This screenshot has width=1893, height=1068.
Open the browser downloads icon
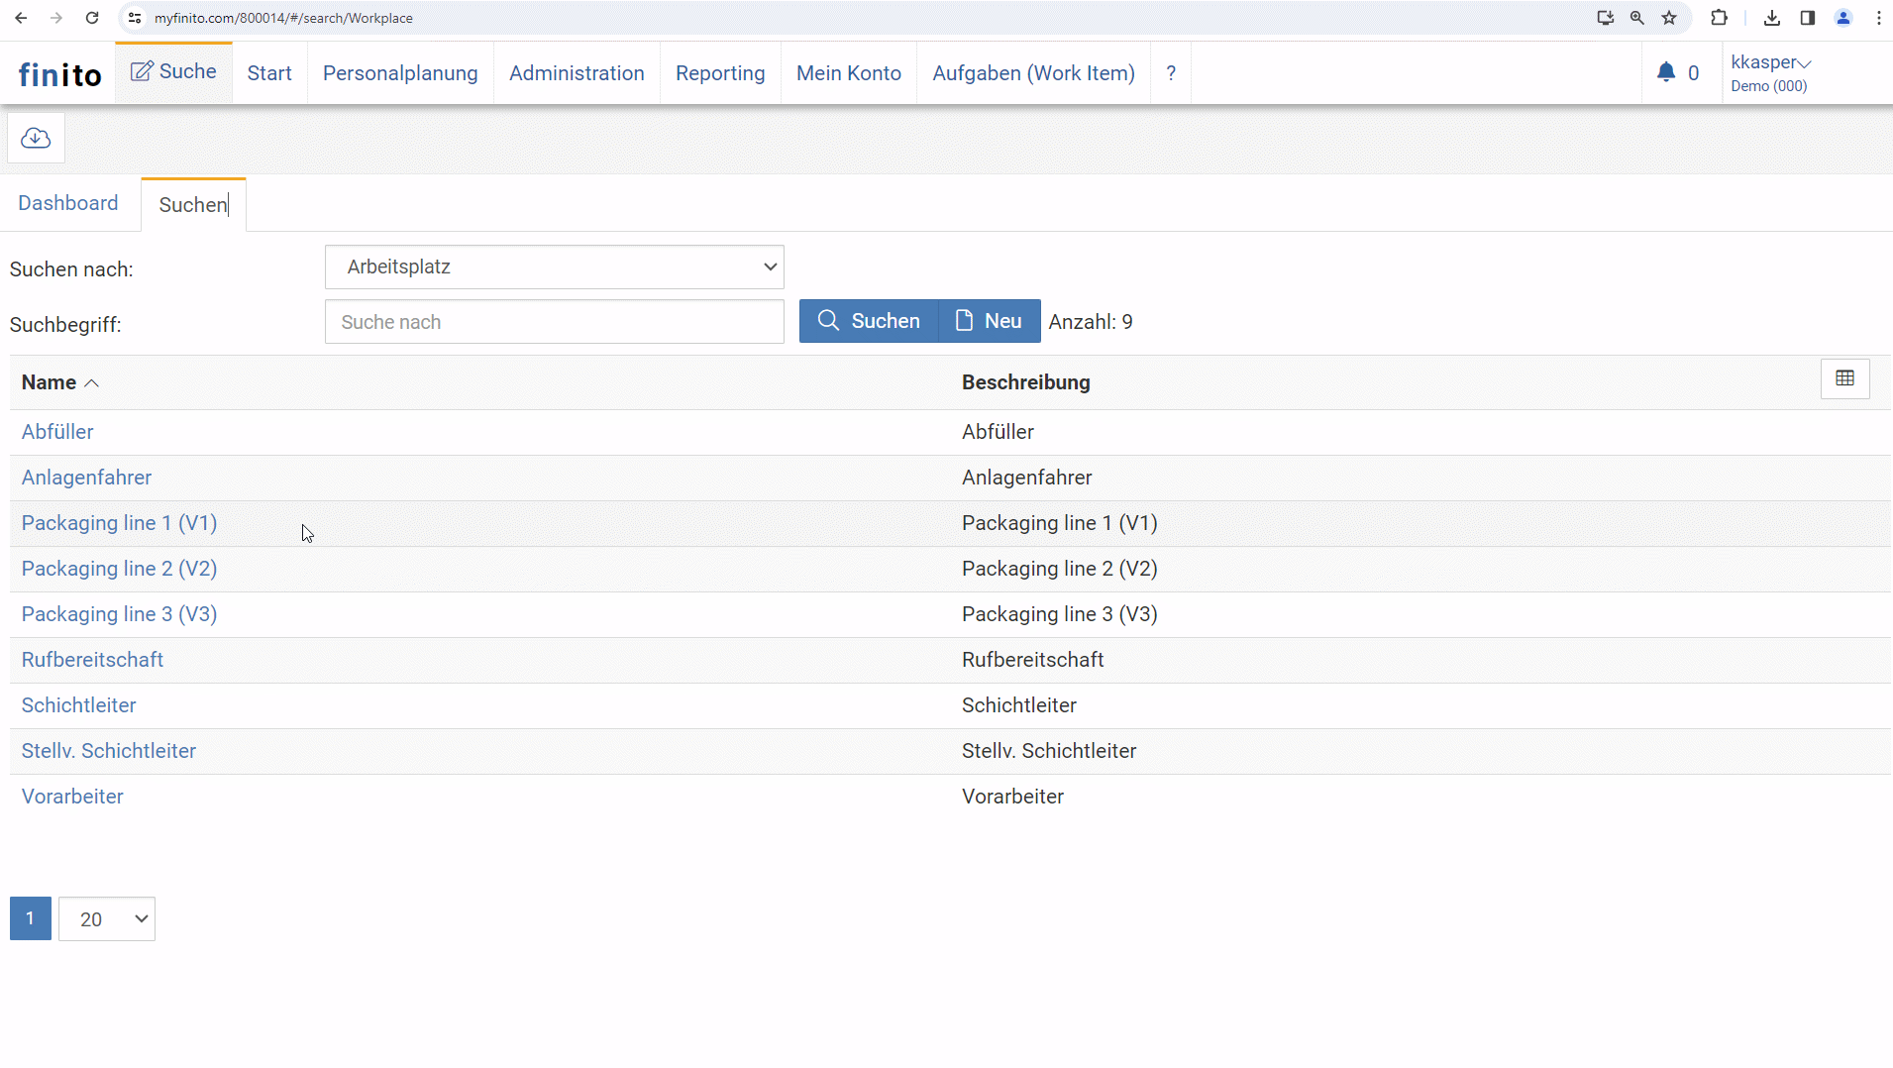[1772, 18]
